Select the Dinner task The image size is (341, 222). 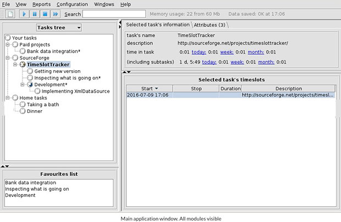pyautogui.click(x=34, y=111)
